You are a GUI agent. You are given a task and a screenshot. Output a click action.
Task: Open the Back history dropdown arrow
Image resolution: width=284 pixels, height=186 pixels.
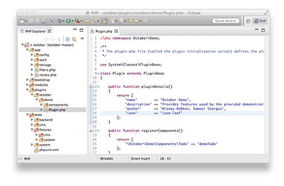point(140,21)
